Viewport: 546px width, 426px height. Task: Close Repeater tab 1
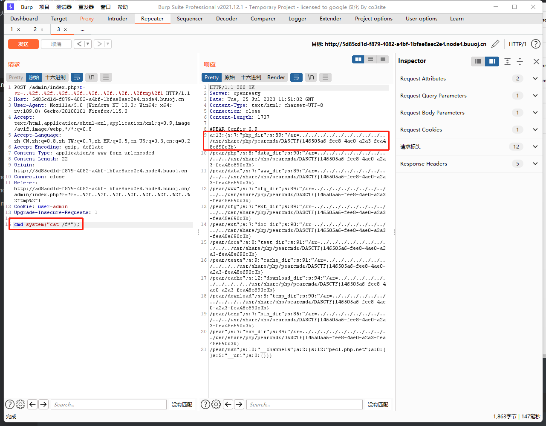tap(19, 29)
